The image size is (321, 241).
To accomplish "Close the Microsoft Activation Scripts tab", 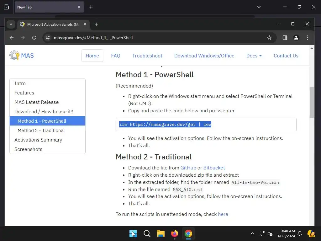I will 85,24.
